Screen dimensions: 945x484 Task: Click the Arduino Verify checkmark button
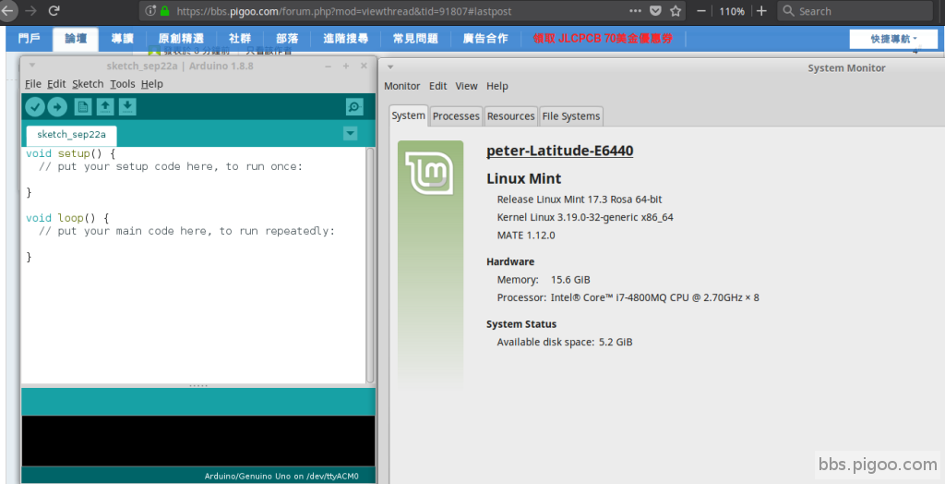tap(35, 107)
